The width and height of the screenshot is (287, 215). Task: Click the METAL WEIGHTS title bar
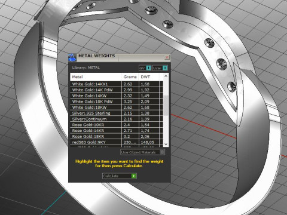[x=120, y=57]
